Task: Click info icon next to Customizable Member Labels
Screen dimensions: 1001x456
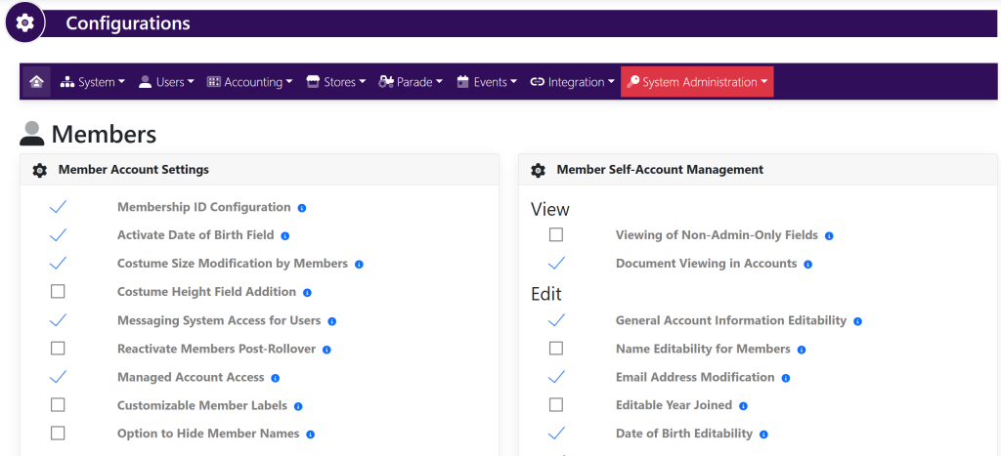Action: (298, 406)
